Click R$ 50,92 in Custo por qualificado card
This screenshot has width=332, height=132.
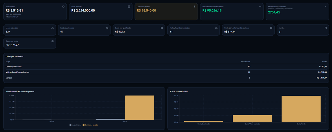point(120,32)
